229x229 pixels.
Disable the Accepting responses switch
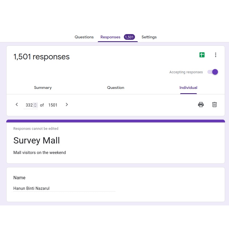[213, 72]
